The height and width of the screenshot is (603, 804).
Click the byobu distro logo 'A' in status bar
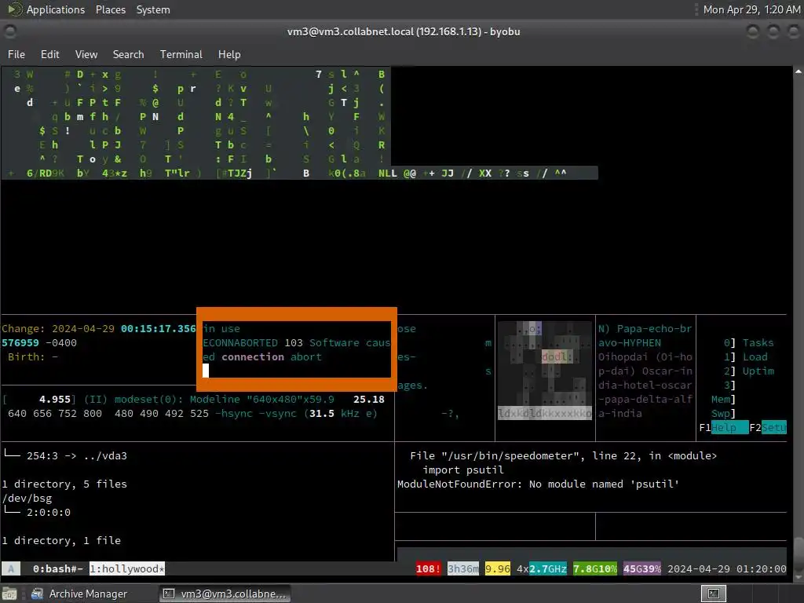11,568
